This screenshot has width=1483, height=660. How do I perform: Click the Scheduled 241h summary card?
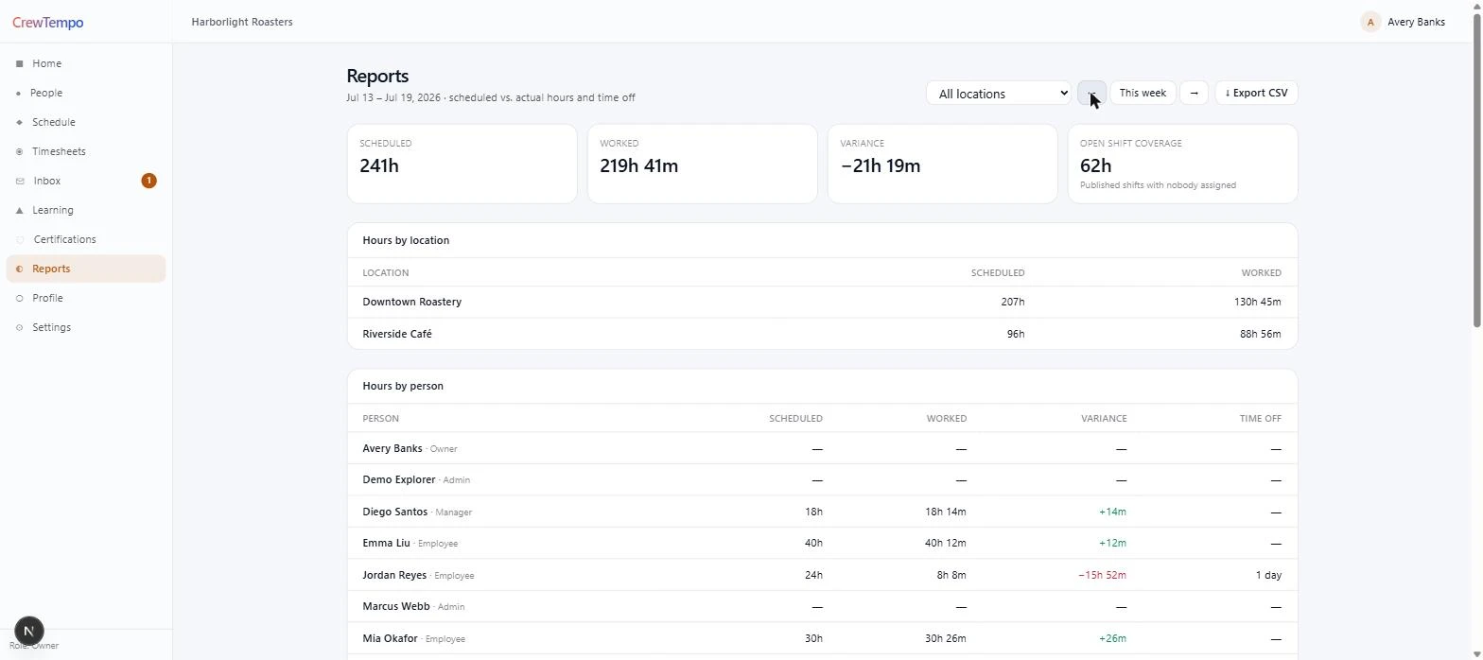462,164
